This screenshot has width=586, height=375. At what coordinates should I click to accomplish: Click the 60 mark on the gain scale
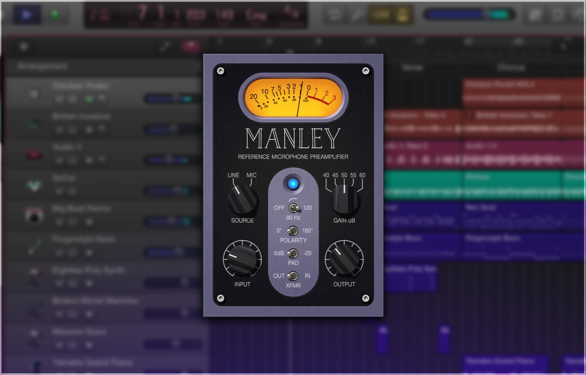coord(362,175)
